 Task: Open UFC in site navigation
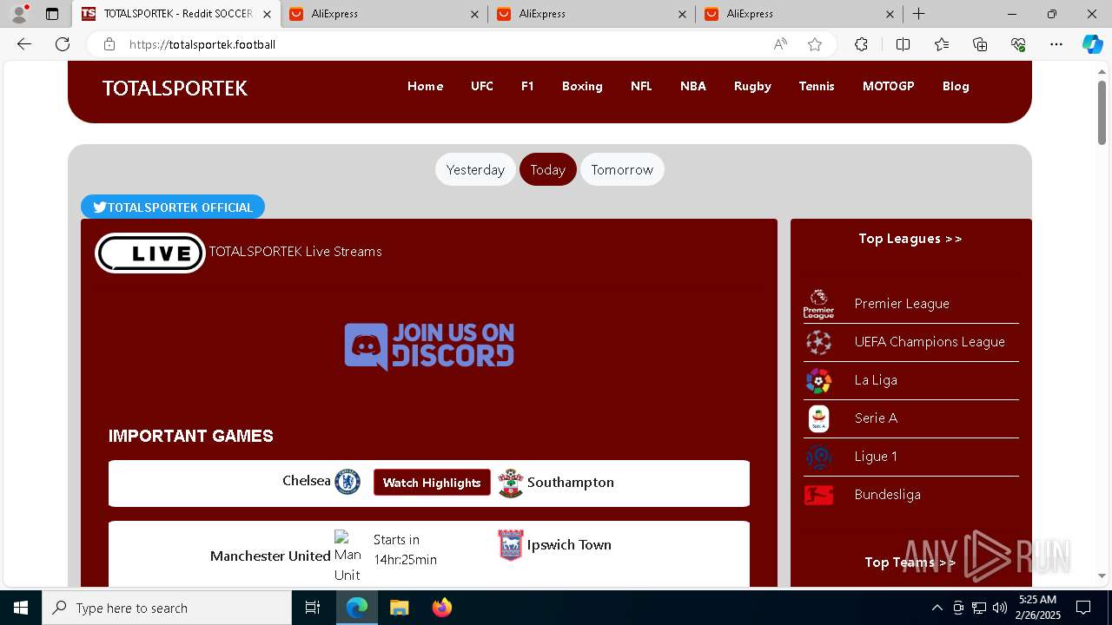(x=482, y=86)
